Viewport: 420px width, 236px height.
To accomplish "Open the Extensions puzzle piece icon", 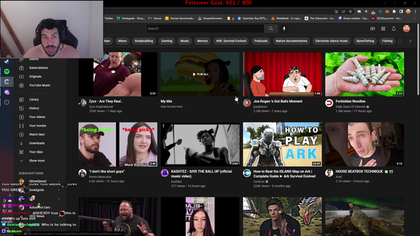I will (394, 12).
